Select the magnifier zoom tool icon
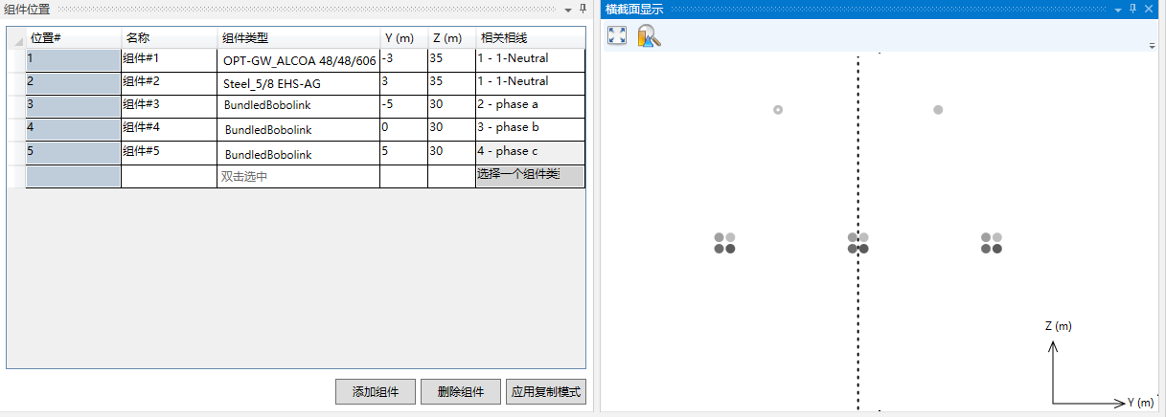Screen dimensions: 1166x417 click(x=650, y=35)
